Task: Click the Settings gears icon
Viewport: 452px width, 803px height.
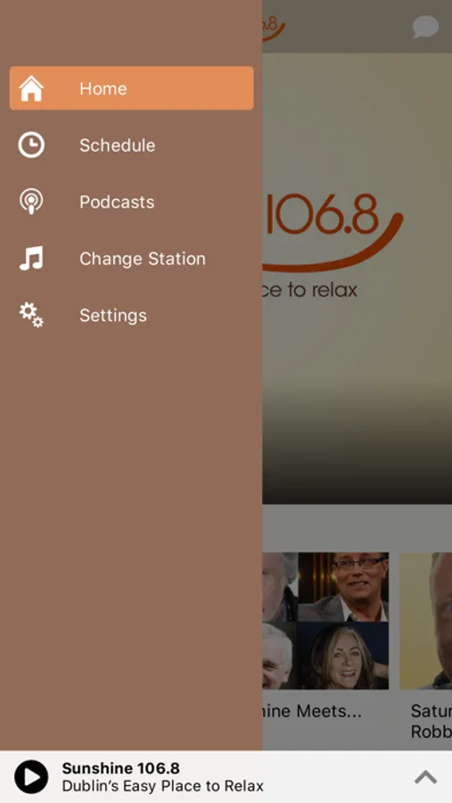Action: click(31, 315)
